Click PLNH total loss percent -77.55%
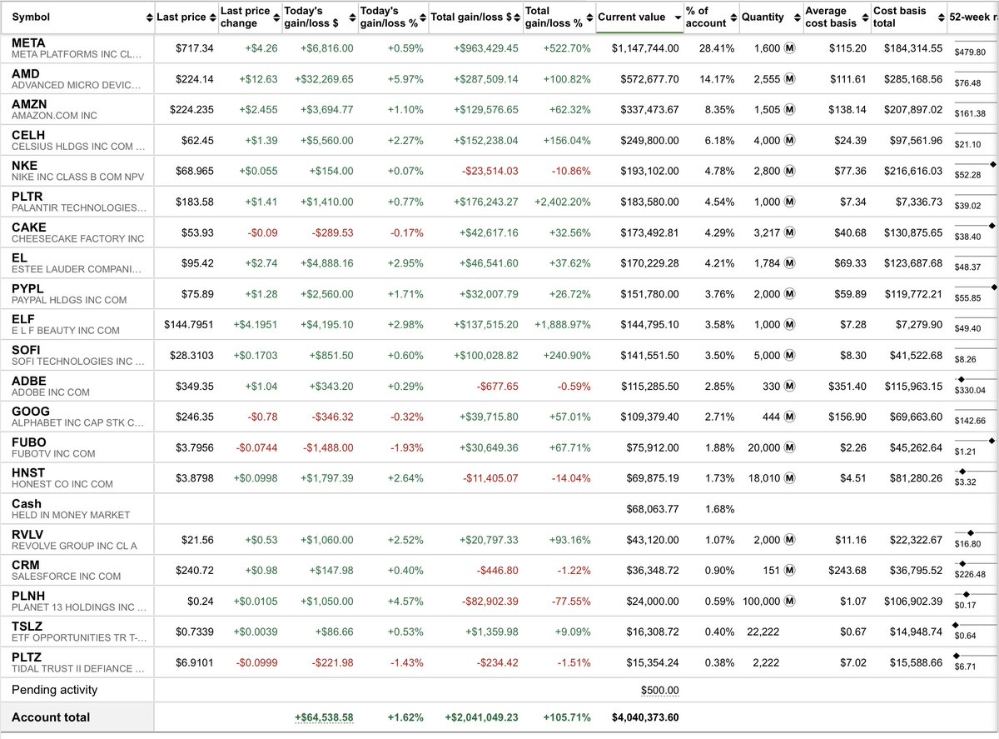Image resolution: width=999 pixels, height=739 pixels. [x=571, y=601]
